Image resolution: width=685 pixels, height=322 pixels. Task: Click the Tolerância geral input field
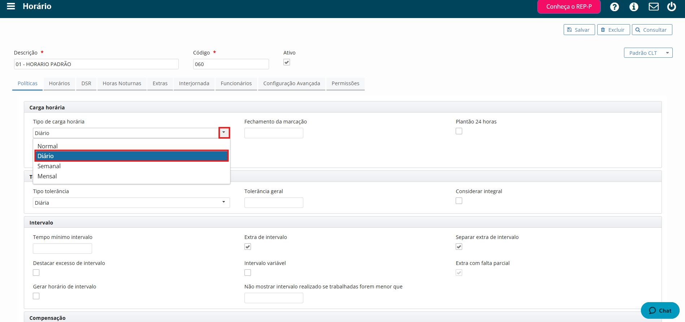coord(274,203)
